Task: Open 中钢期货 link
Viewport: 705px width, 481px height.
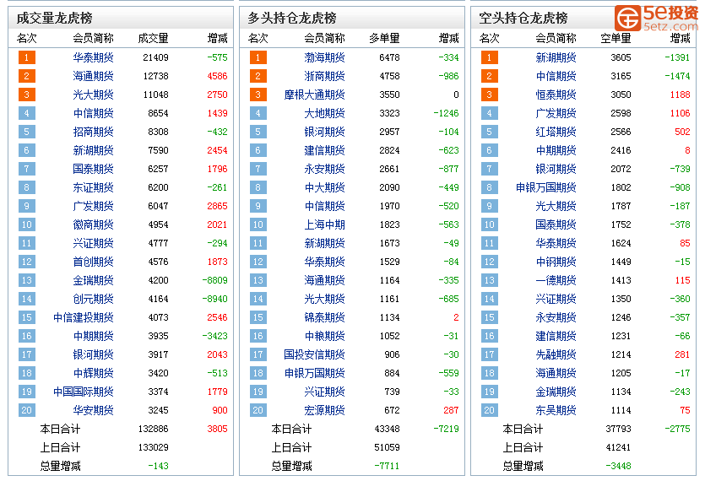Action: [556, 262]
